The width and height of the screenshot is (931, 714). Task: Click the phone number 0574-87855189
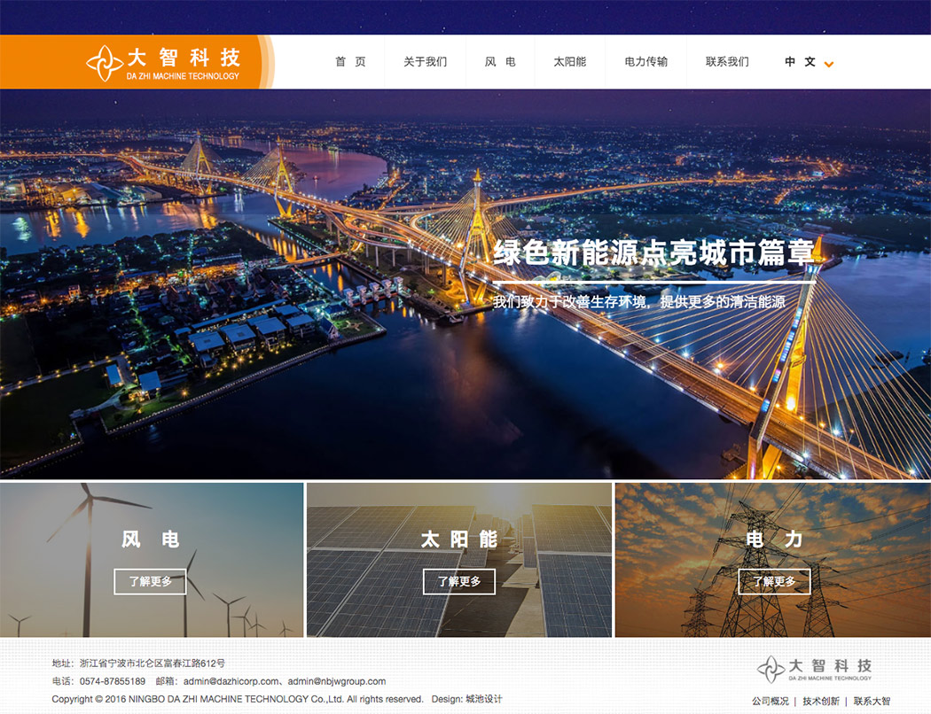click(x=113, y=681)
